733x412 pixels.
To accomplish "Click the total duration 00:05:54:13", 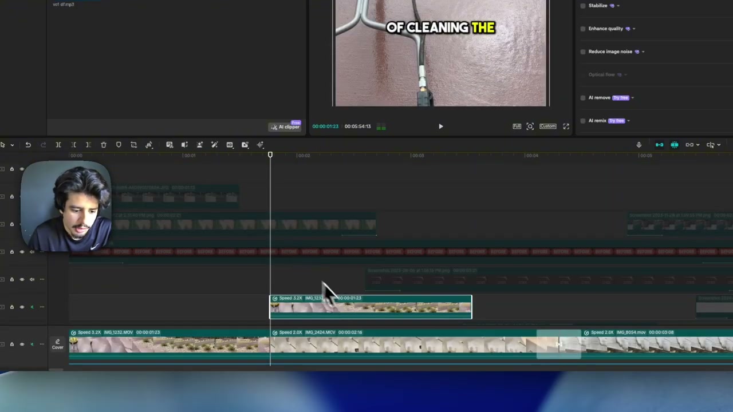I will point(357,126).
